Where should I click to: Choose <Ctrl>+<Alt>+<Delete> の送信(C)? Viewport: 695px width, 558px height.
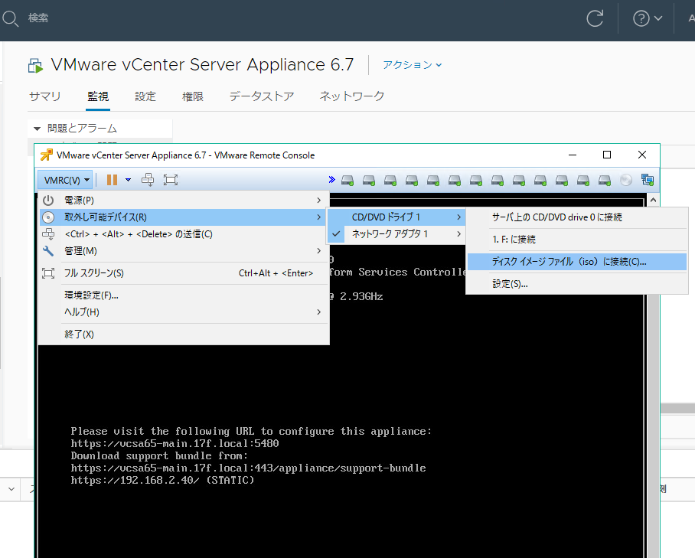pos(184,234)
